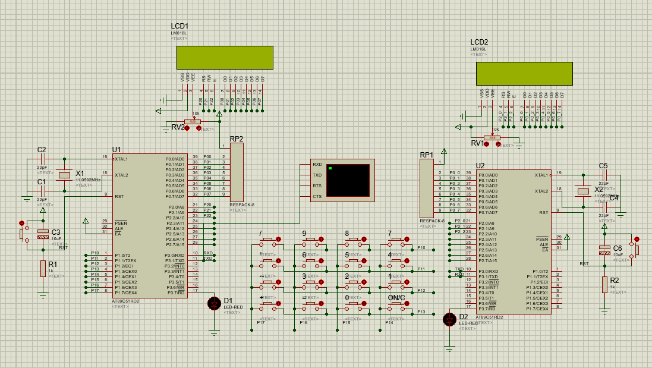
Task: Toggle the red latch dot on 6 key
Action: click(321, 261)
